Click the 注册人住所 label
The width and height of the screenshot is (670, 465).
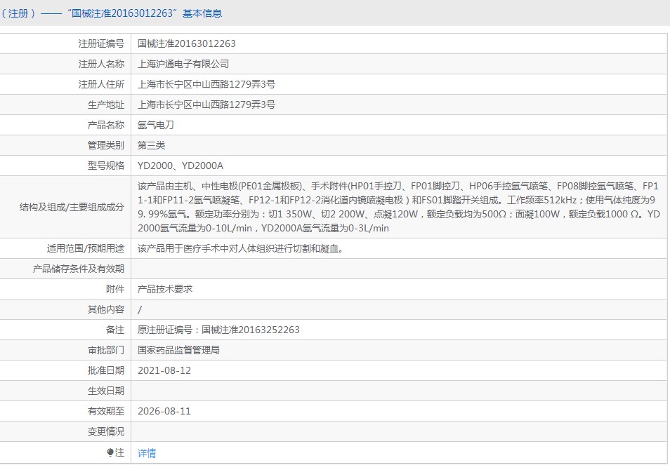[101, 84]
